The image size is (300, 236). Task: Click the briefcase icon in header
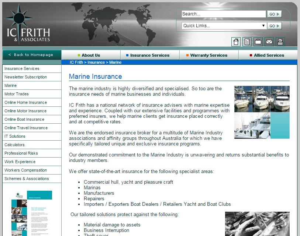point(258,42)
